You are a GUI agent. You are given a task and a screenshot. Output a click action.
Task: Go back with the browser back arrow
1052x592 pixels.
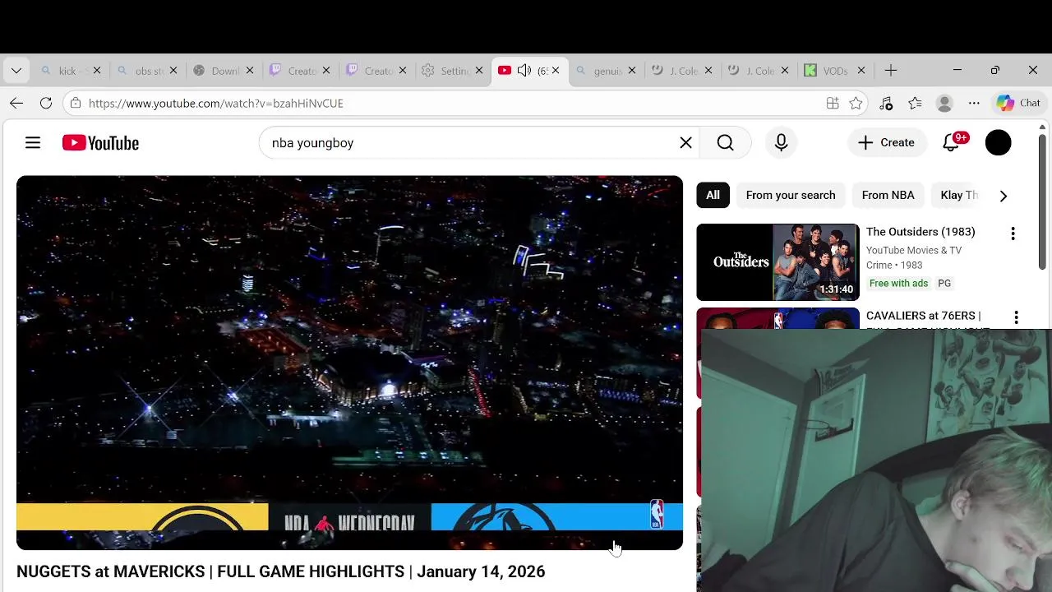(x=16, y=103)
